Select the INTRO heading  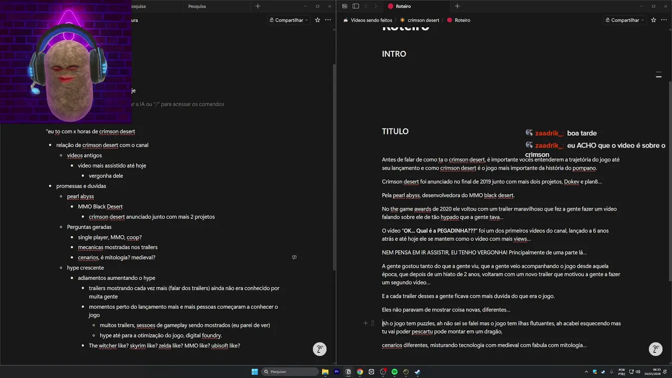point(394,54)
